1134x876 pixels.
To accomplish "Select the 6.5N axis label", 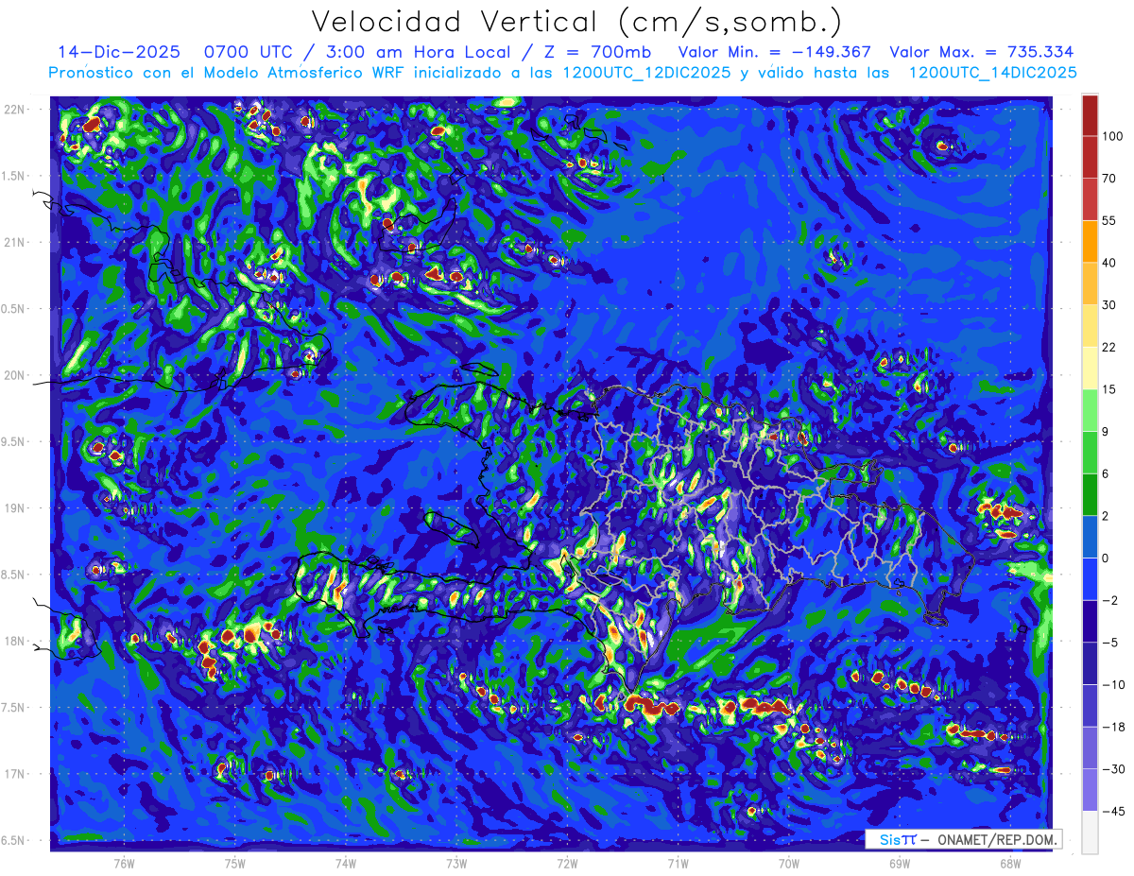I will [x=15, y=840].
